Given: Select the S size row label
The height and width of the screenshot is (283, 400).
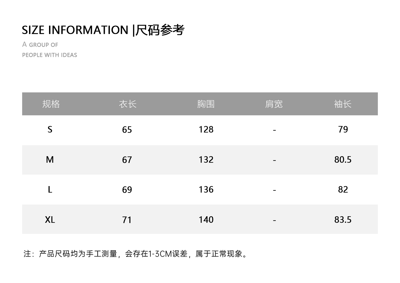Looking at the screenshot, I should point(50,129).
